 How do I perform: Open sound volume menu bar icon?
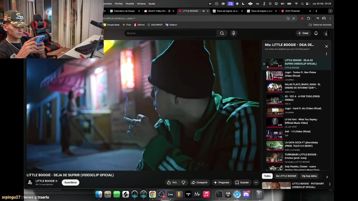click(x=282, y=4)
